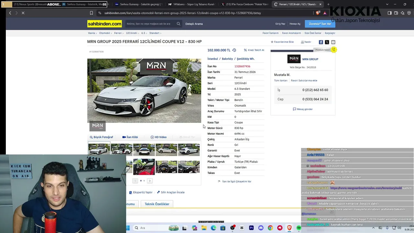Click the Otomobil breadcrumb link
The image size is (414, 233).
pos(104,33)
